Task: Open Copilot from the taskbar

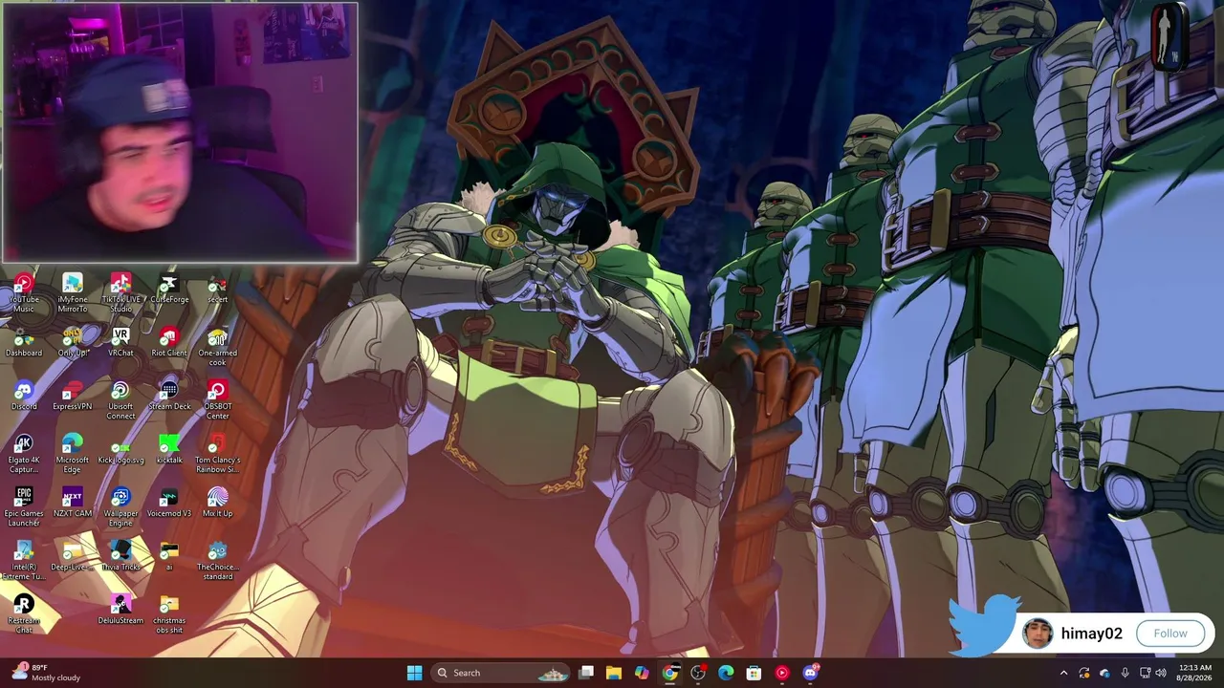Action: click(642, 673)
